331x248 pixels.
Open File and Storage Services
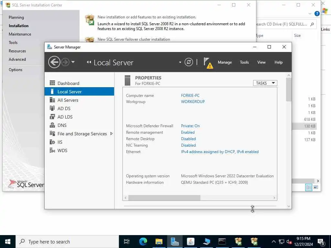coord(80,134)
